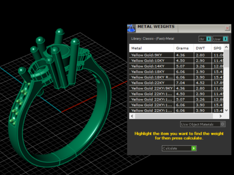This screenshot has width=234, height=175.
Task: Click the 3.26 DWT for 14KY
Action: [x=200, y=66]
